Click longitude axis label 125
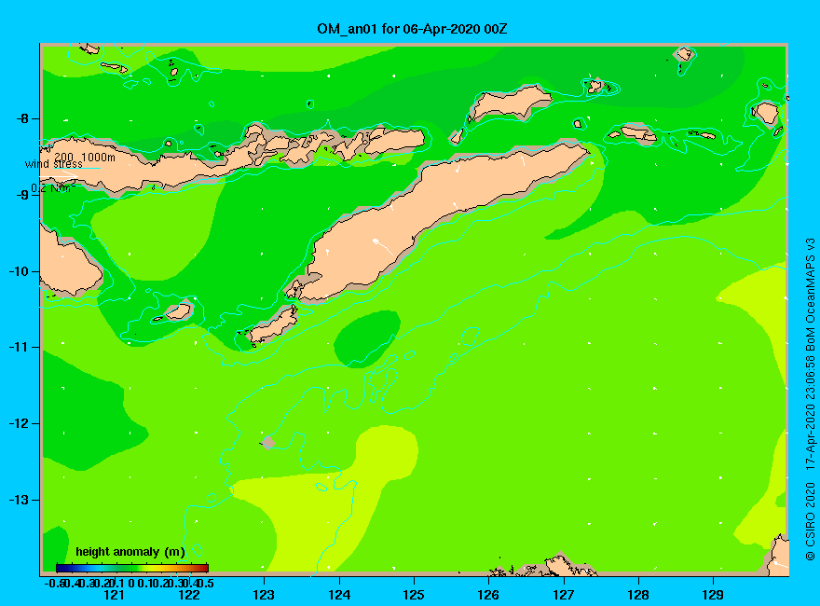820x606 pixels. point(414,595)
